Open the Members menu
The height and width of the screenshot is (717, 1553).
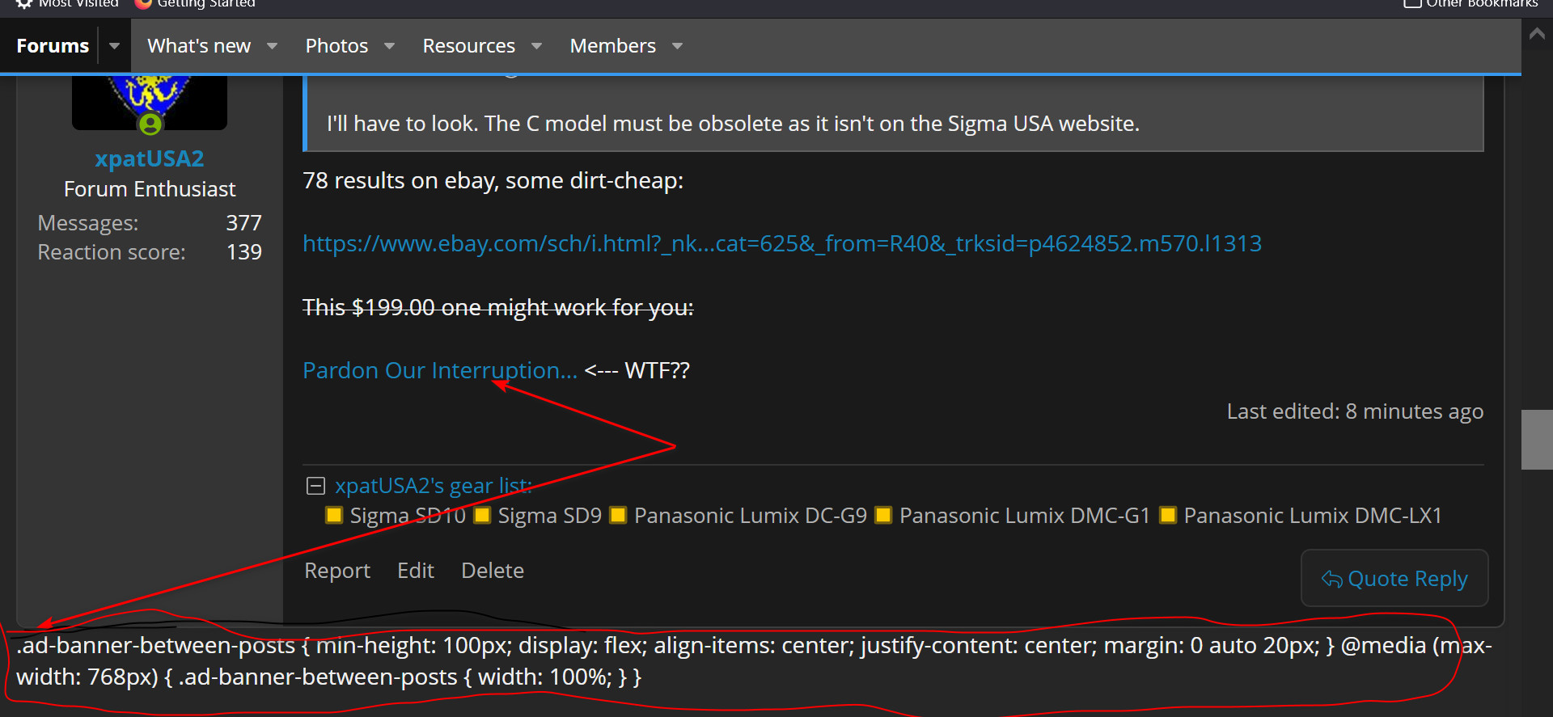[613, 46]
